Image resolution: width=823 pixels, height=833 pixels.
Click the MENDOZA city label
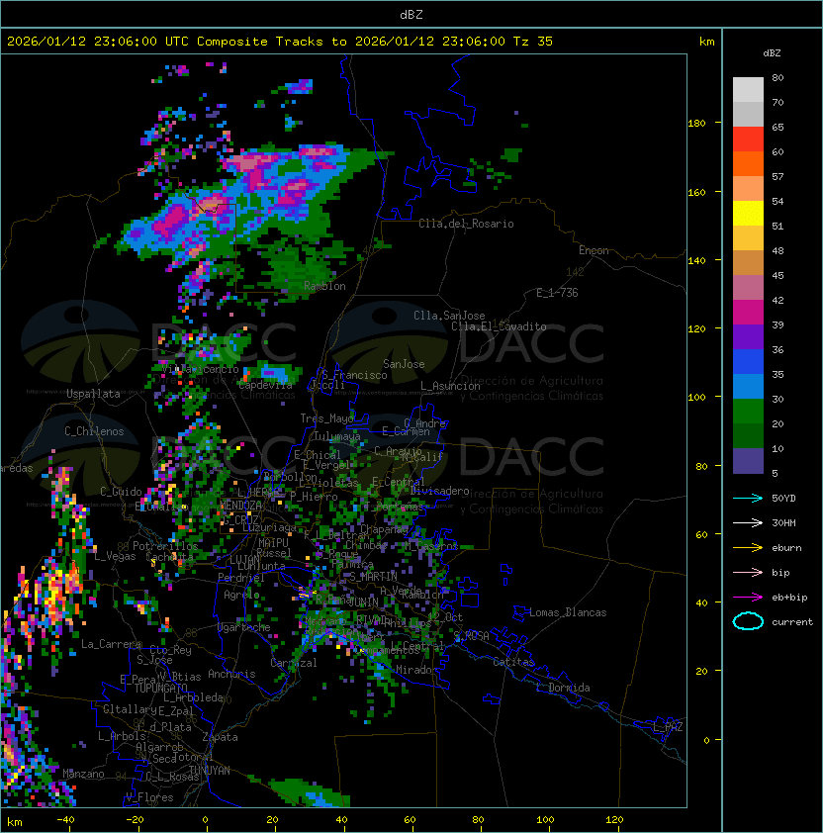pyautogui.click(x=240, y=505)
